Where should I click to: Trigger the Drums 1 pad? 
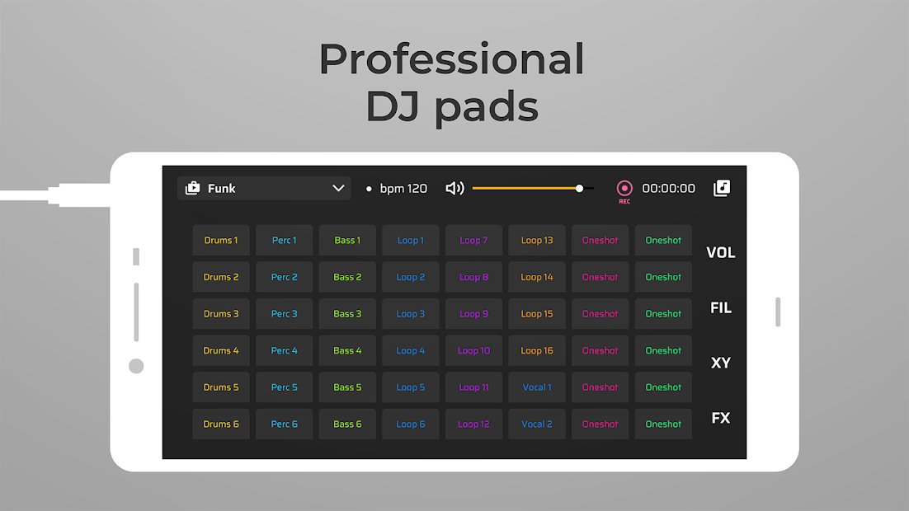pos(220,240)
